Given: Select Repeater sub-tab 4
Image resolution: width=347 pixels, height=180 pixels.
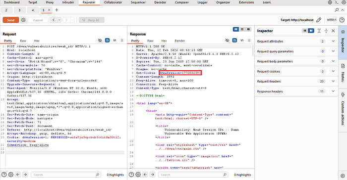Looking at the screenshot, I should pos(33,10).
